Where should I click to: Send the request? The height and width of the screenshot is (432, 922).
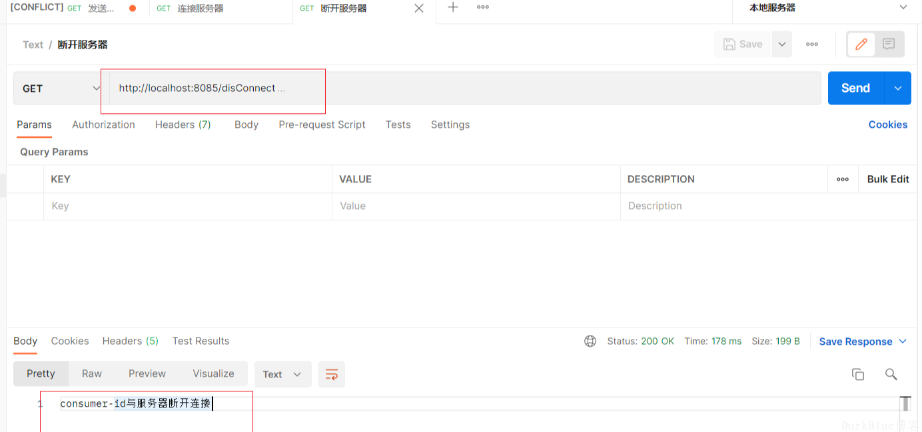[x=855, y=89]
